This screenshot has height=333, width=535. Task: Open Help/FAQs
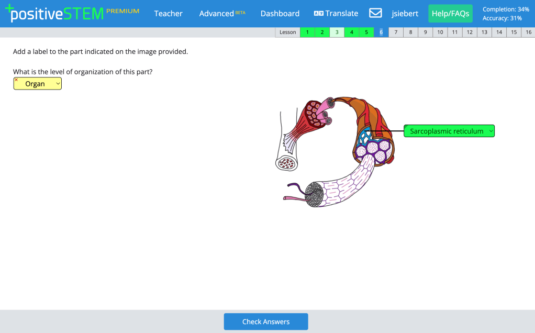[450, 14]
